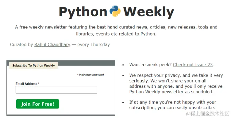Click the bullet dot beside 'Want a sneak peek?'
Viewport: 231px width, 118px height.
[123, 65]
